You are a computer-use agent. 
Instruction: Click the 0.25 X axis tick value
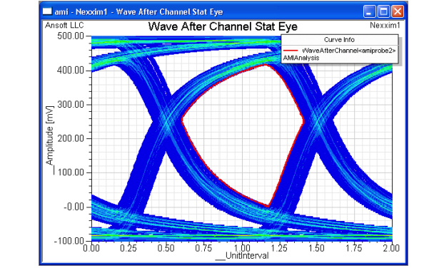(128, 248)
